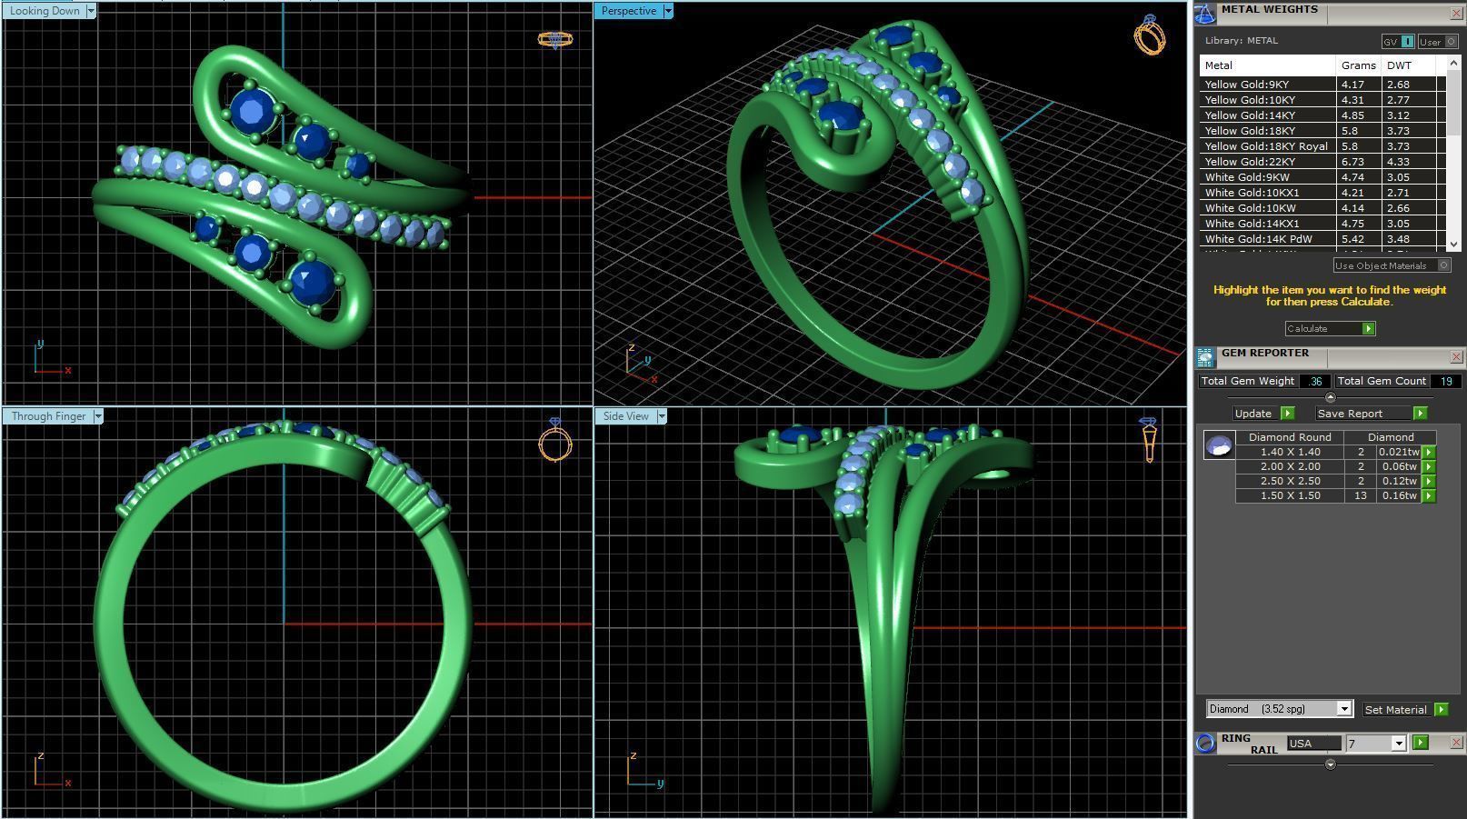Screen dimensions: 1467x819
Task: Select the Diamond Round gem thumbnail
Action: point(1219,445)
